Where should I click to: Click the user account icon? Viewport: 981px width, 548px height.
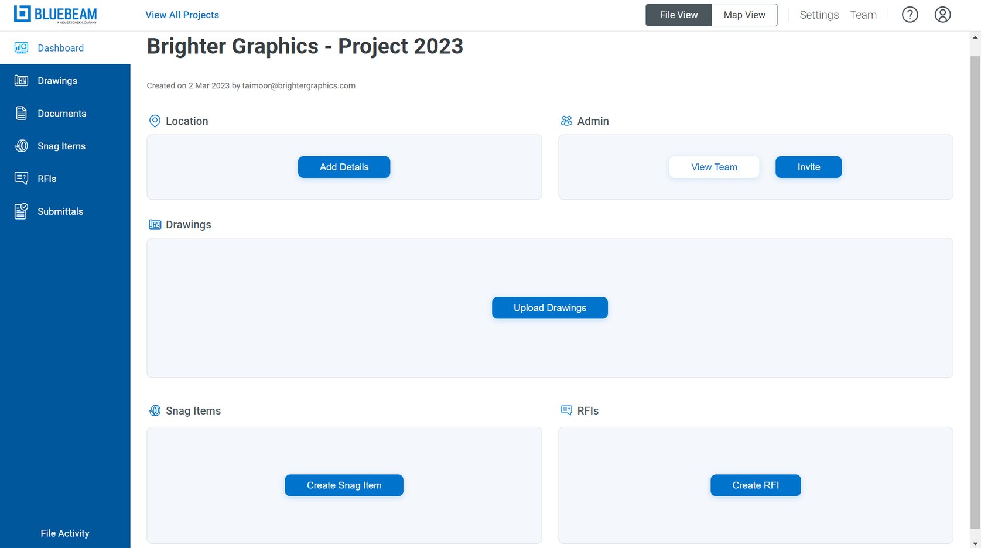coord(942,14)
